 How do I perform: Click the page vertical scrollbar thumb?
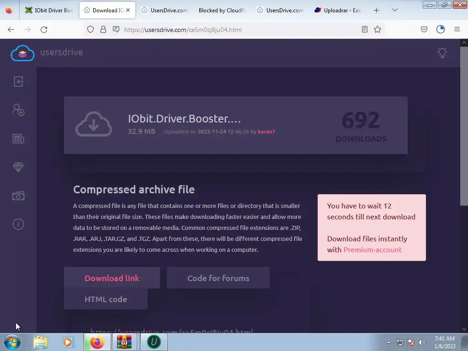click(x=464, y=125)
